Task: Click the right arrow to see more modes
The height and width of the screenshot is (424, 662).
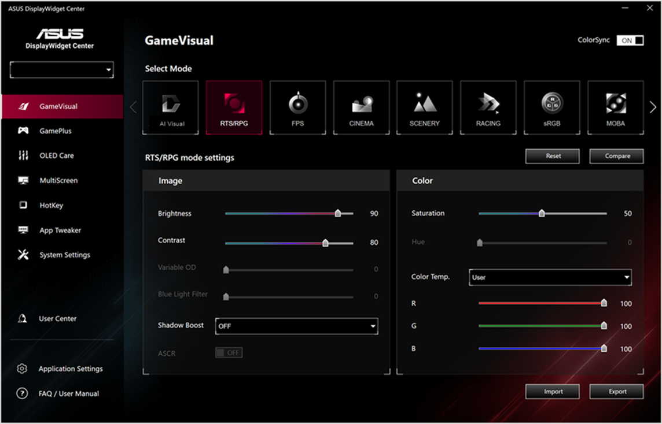Action: click(653, 107)
